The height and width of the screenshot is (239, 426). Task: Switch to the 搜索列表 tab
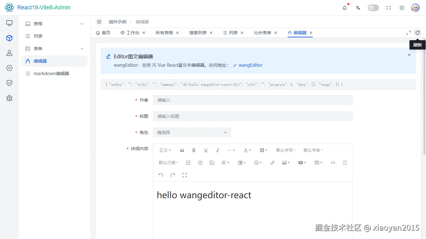(198, 33)
